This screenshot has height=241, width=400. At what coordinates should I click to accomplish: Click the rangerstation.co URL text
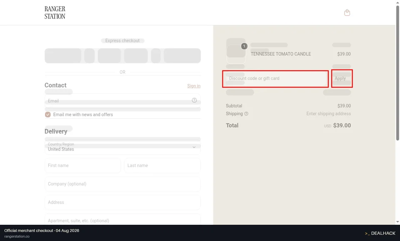17,236
